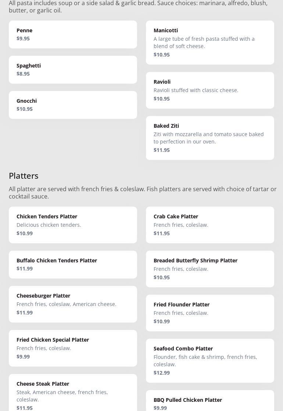Choose the Breaded Butterfly Shrimp Platter
This screenshot has width=283, height=411.
(210, 269)
